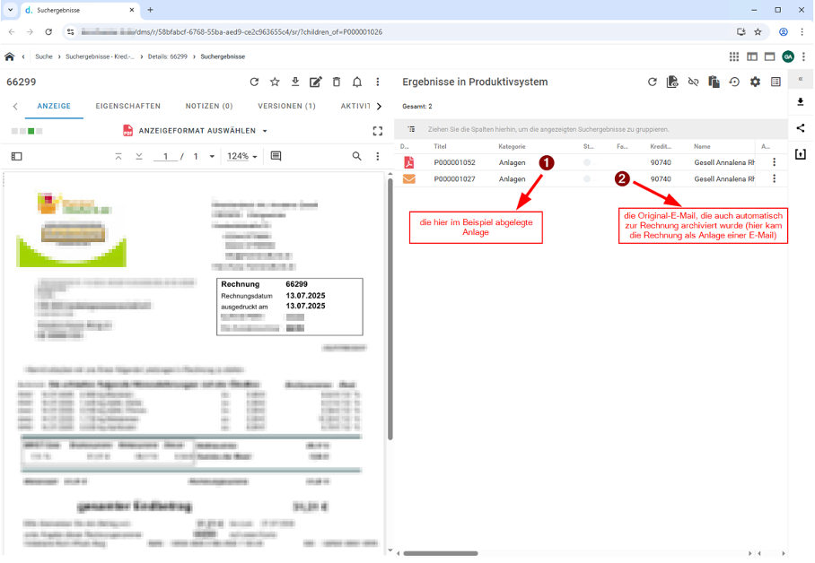The image size is (815, 563).
Task: Collapse the right side action bar
Action: click(x=801, y=79)
